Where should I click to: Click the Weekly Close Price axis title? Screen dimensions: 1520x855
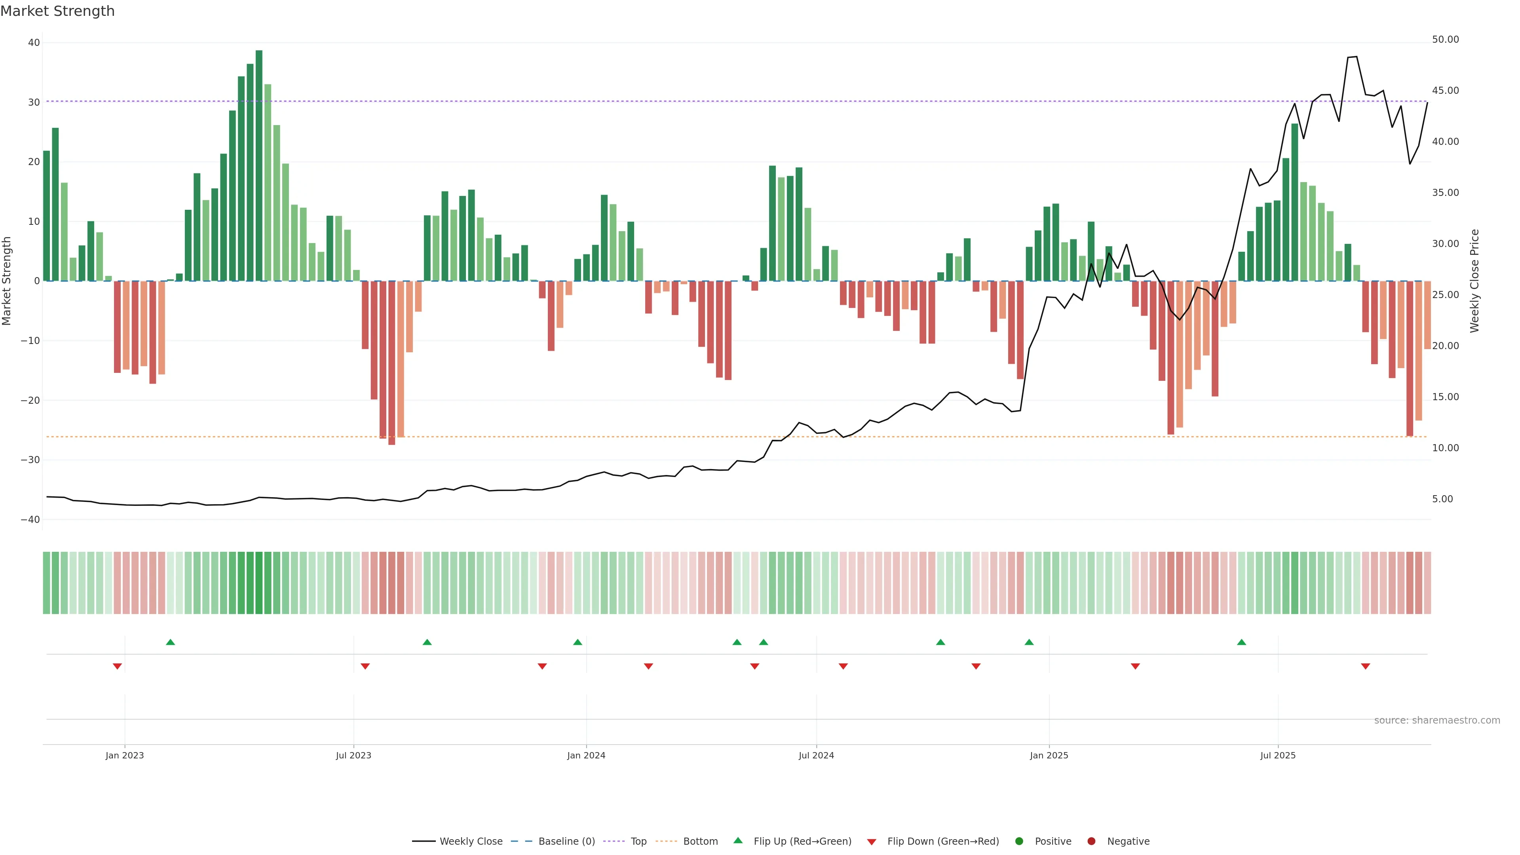(x=1474, y=281)
